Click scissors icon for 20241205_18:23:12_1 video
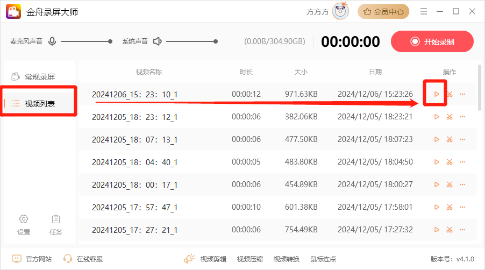 tap(450, 117)
